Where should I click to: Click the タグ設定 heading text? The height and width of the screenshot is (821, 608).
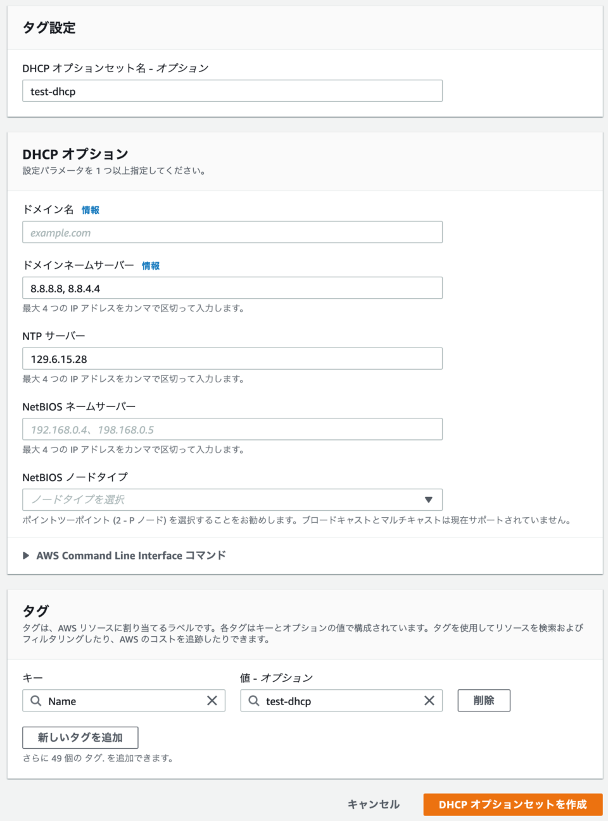coord(49,28)
